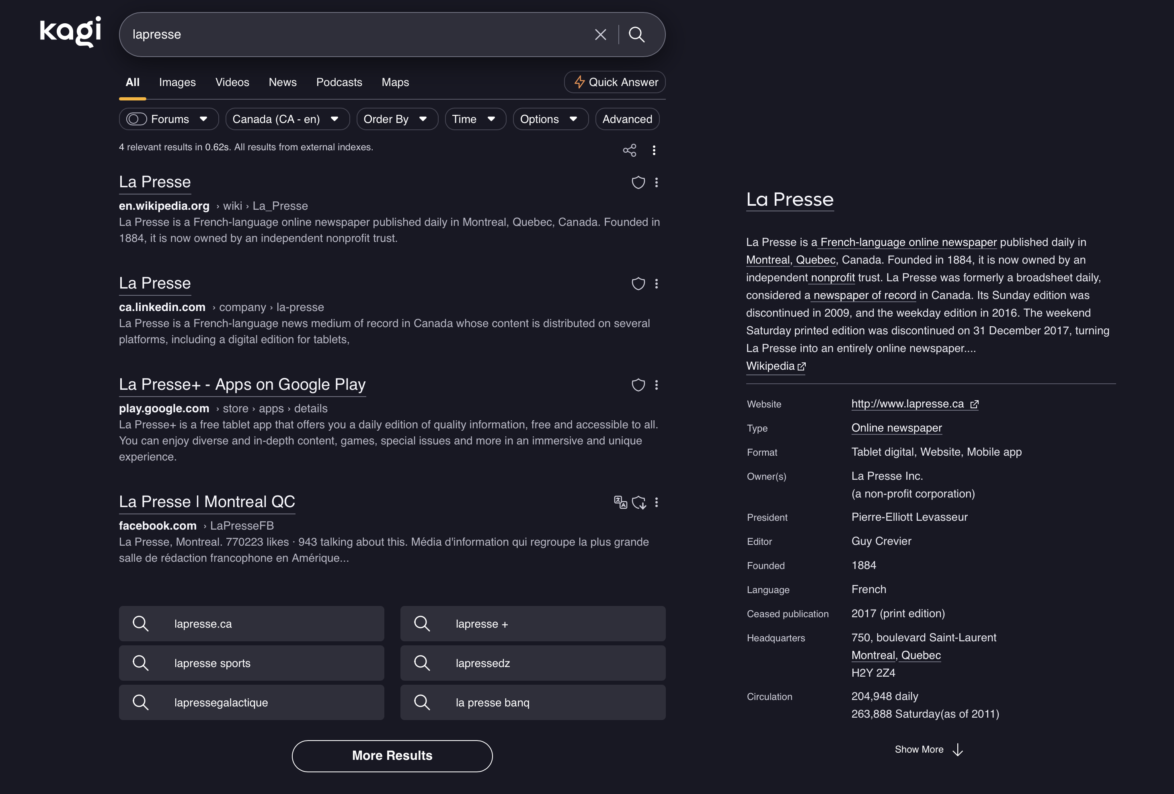Toggle the Forums switch
This screenshot has width=1174, height=794.
(136, 119)
